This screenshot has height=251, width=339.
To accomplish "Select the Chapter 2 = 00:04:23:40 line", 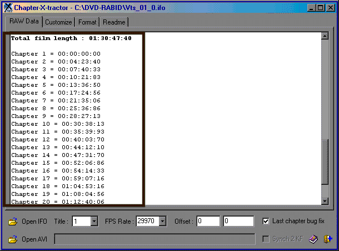I will [56, 62].
